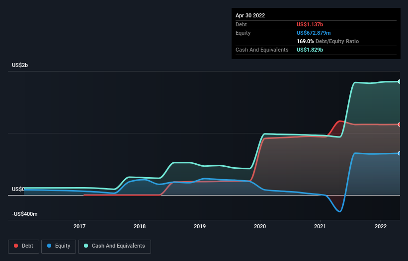
Task: Click the US$1.137b debt value
Action: coord(310,24)
